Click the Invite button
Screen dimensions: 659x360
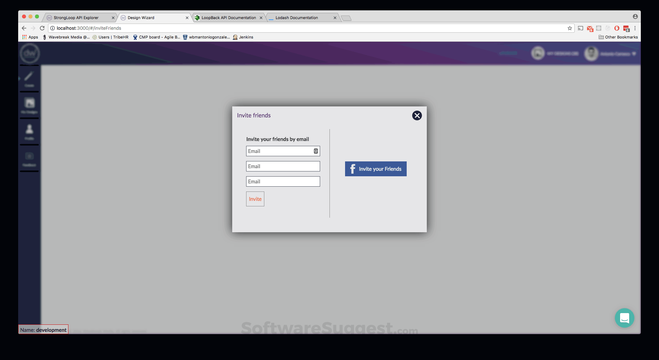tap(255, 199)
